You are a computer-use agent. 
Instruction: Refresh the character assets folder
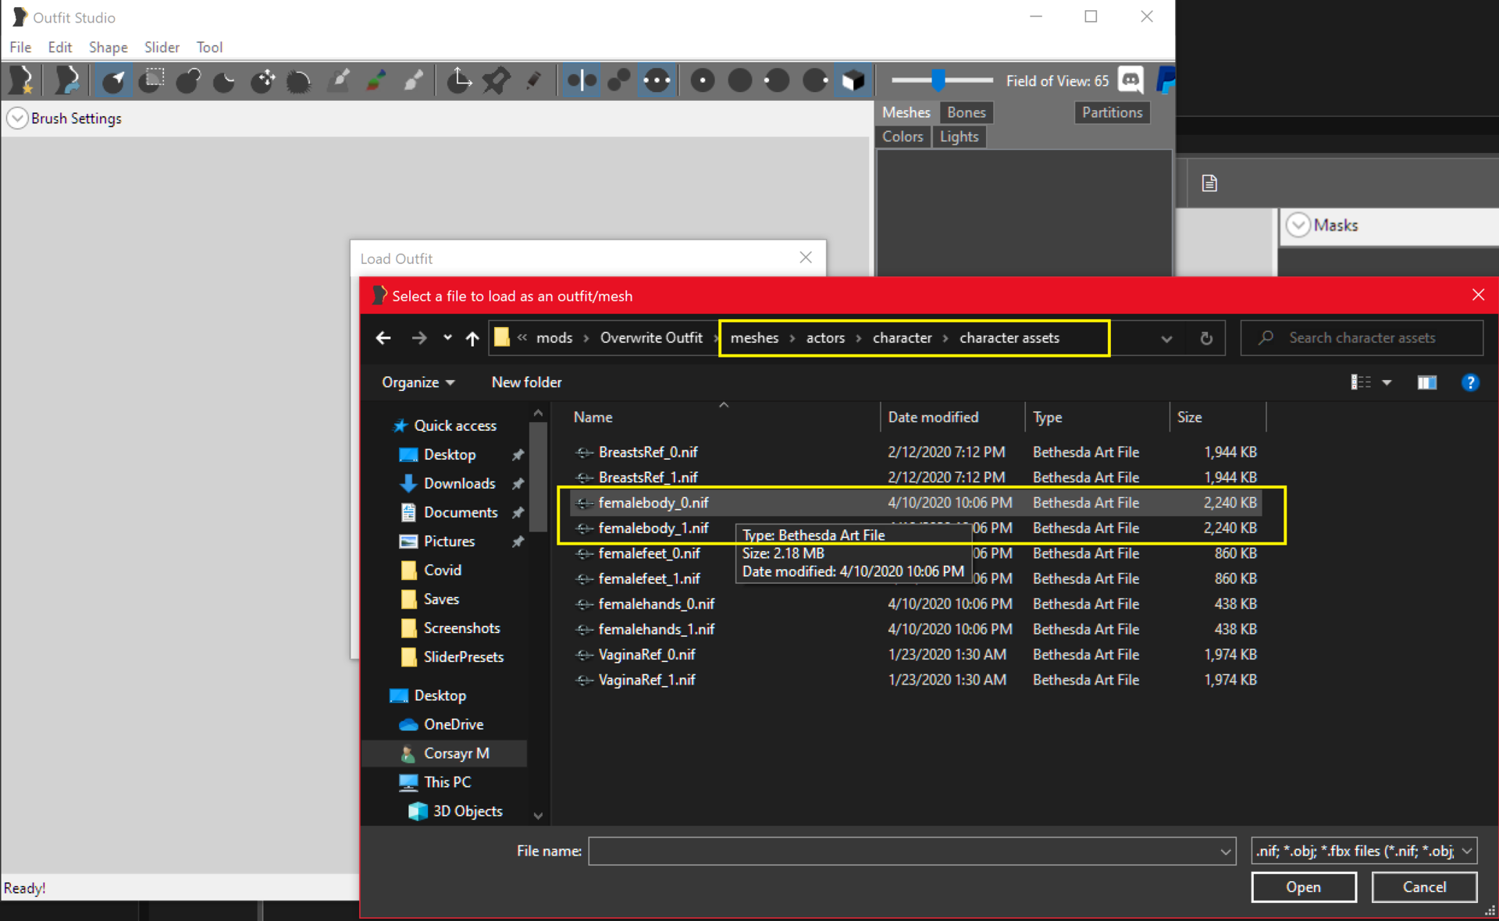1206,338
